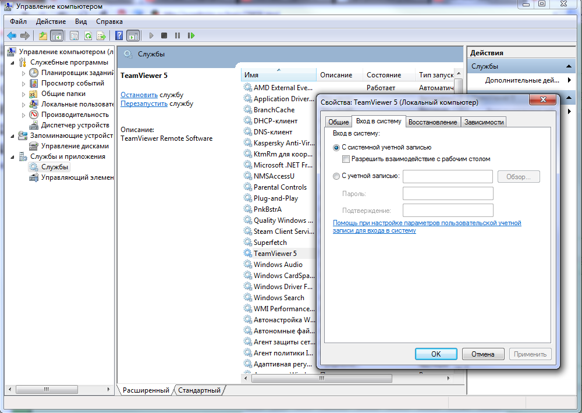The image size is (582, 413).
Task: Open the Файл menu
Action: pyautogui.click(x=18, y=22)
